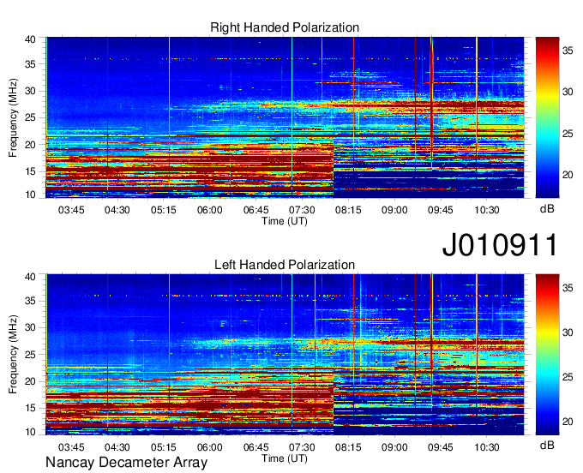Click the 30 MHz tick on upper frequency axis
Screen dimensions: 583x473
(x=30, y=91)
